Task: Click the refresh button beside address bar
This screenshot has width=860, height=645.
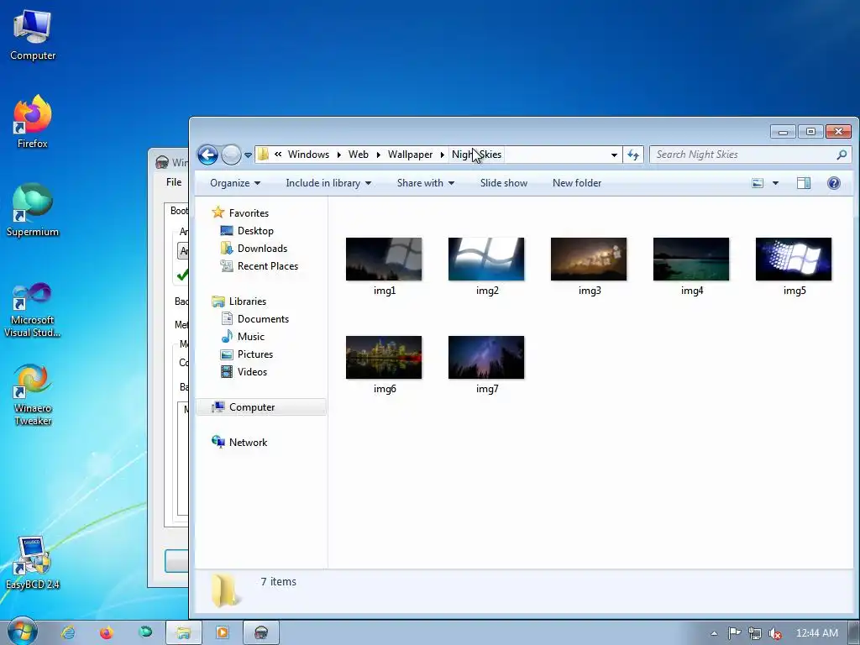Action: pyautogui.click(x=633, y=155)
